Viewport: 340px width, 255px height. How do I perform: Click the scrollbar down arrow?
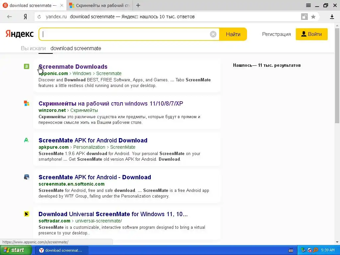click(337, 242)
